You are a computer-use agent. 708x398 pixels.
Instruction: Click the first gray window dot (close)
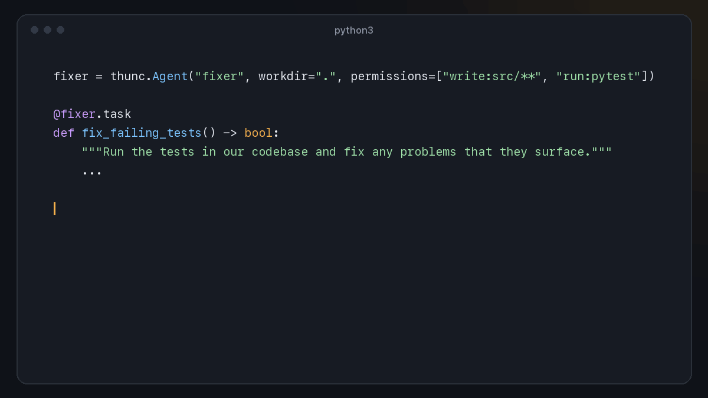click(x=35, y=29)
